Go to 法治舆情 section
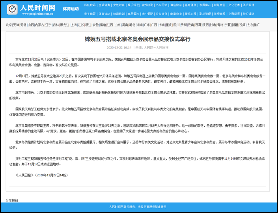This screenshot has width=278, height=213. [248, 5]
